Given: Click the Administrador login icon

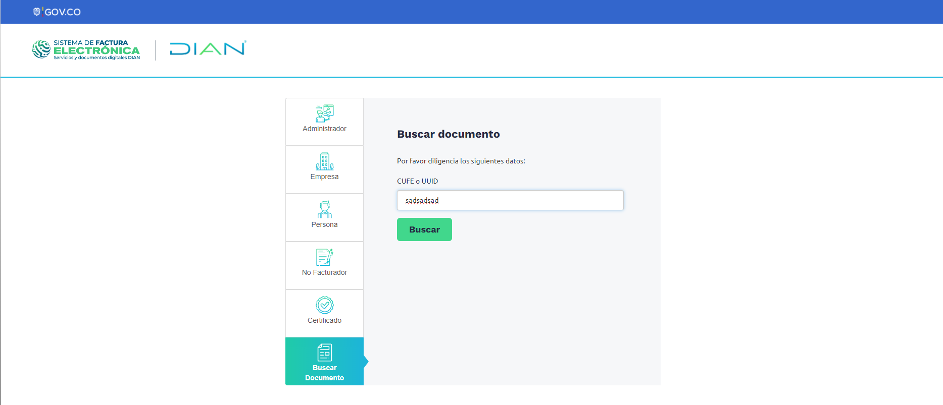Looking at the screenshot, I should click(324, 113).
